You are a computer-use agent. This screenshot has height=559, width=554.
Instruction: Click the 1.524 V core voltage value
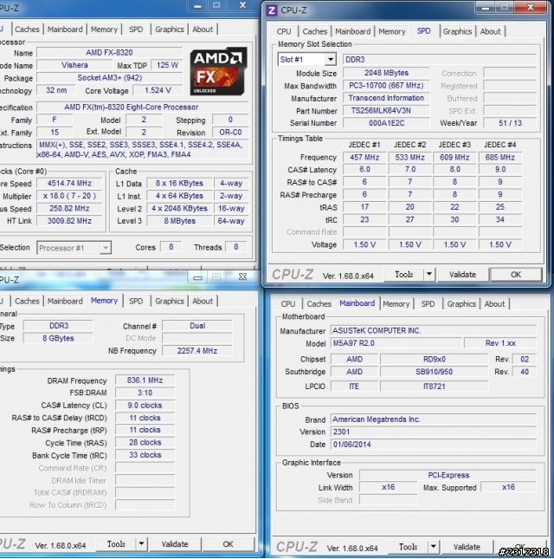tap(158, 90)
